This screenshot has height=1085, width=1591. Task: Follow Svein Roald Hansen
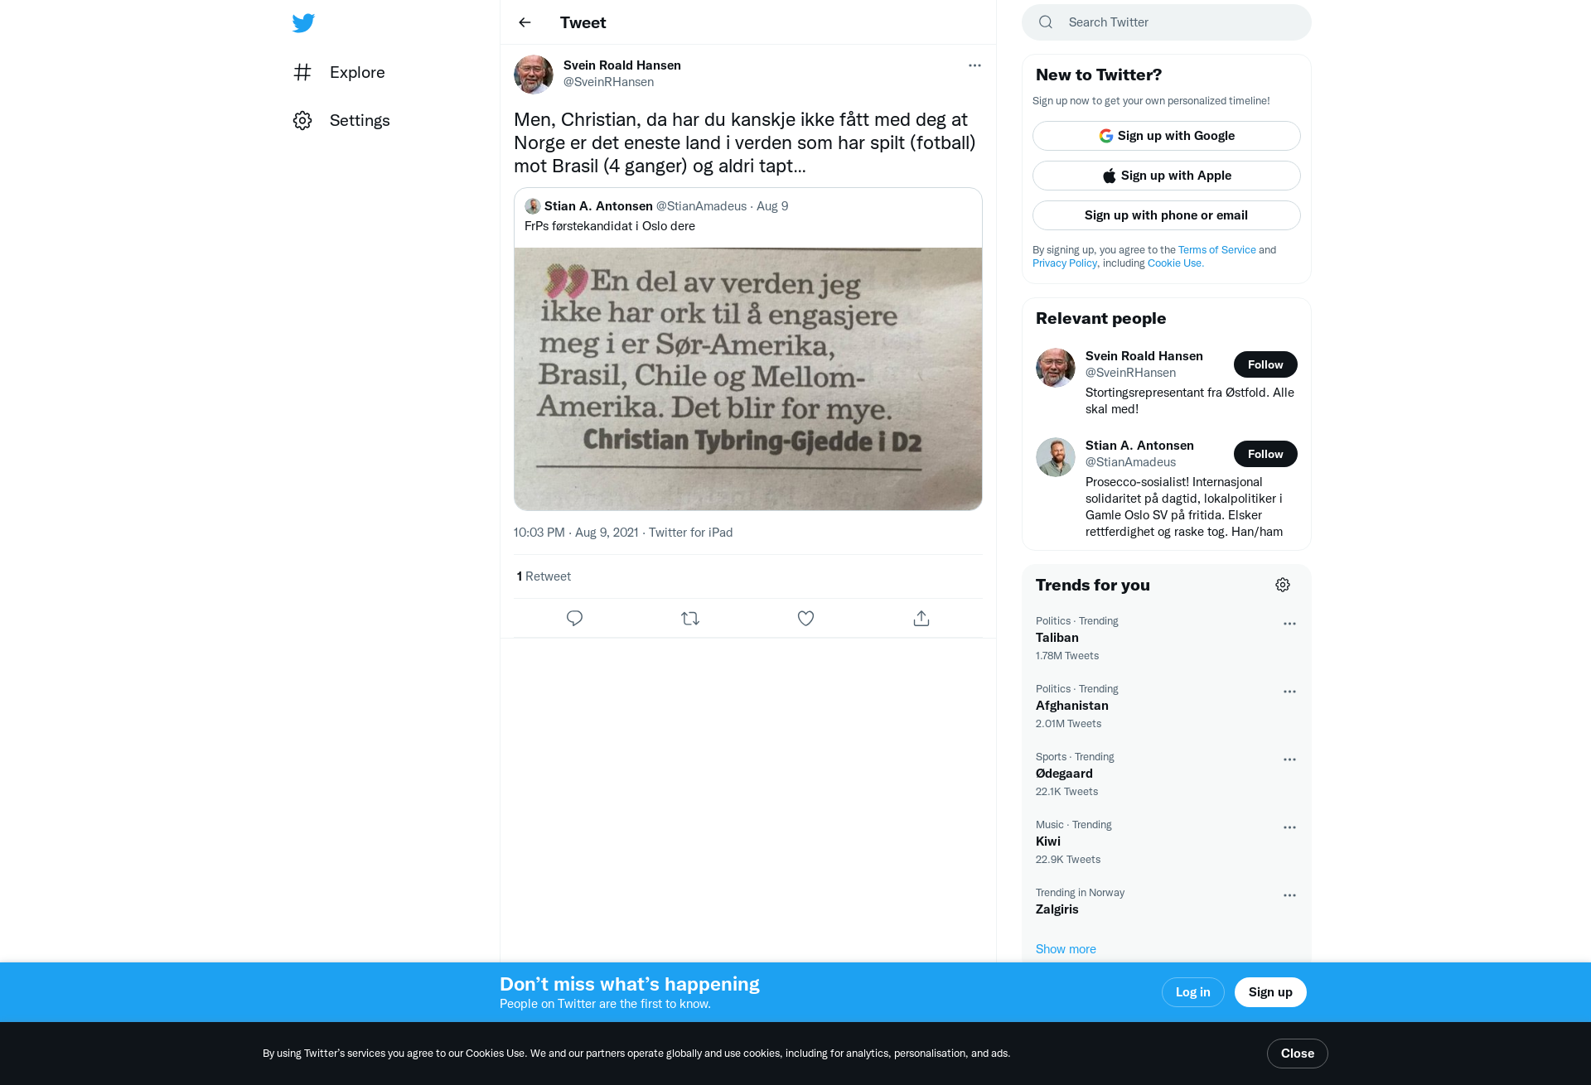[1265, 364]
